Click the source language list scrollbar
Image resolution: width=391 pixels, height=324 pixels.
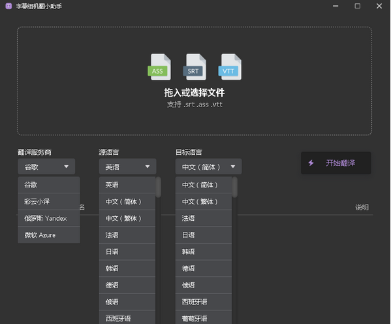[x=159, y=187]
